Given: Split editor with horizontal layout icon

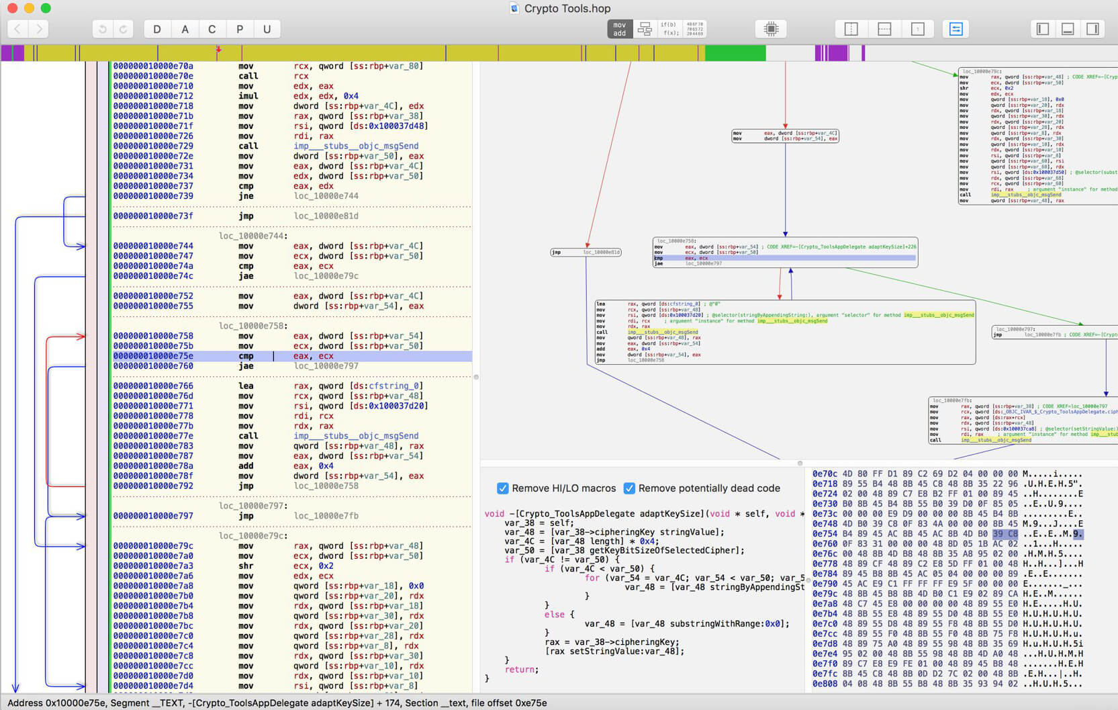Looking at the screenshot, I should [884, 29].
